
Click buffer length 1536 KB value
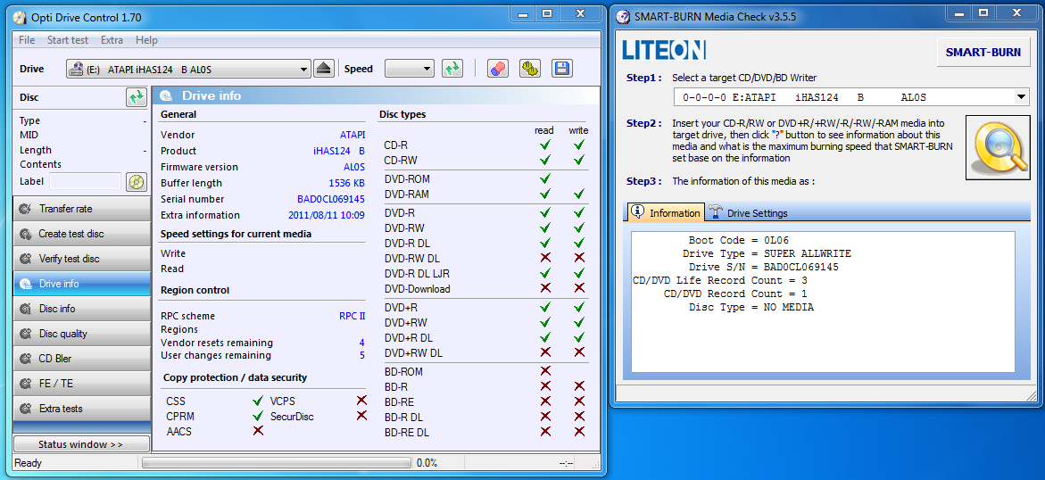(x=346, y=183)
